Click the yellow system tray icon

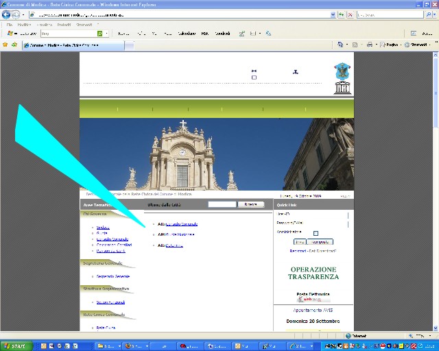click(x=401, y=346)
